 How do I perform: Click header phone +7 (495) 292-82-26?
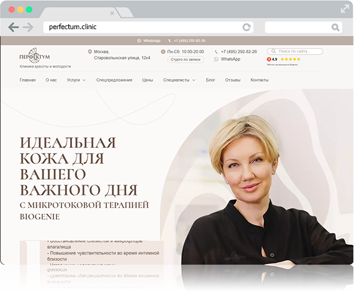click(239, 52)
